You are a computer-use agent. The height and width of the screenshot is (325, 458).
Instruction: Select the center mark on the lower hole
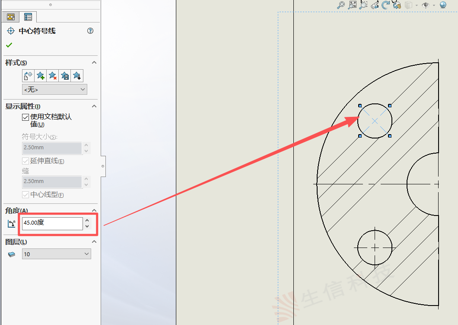click(x=375, y=248)
